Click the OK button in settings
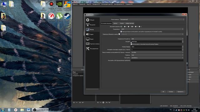Viewport: 200px width, 112px height. [x=163, y=91]
